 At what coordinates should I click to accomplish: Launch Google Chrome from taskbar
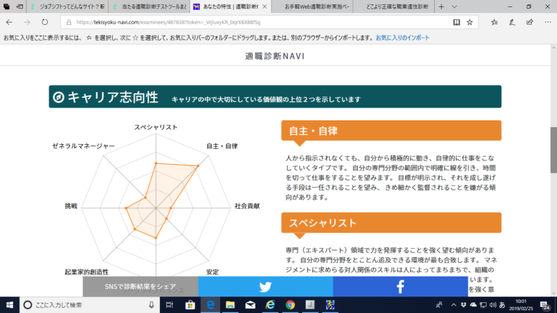pyautogui.click(x=290, y=305)
